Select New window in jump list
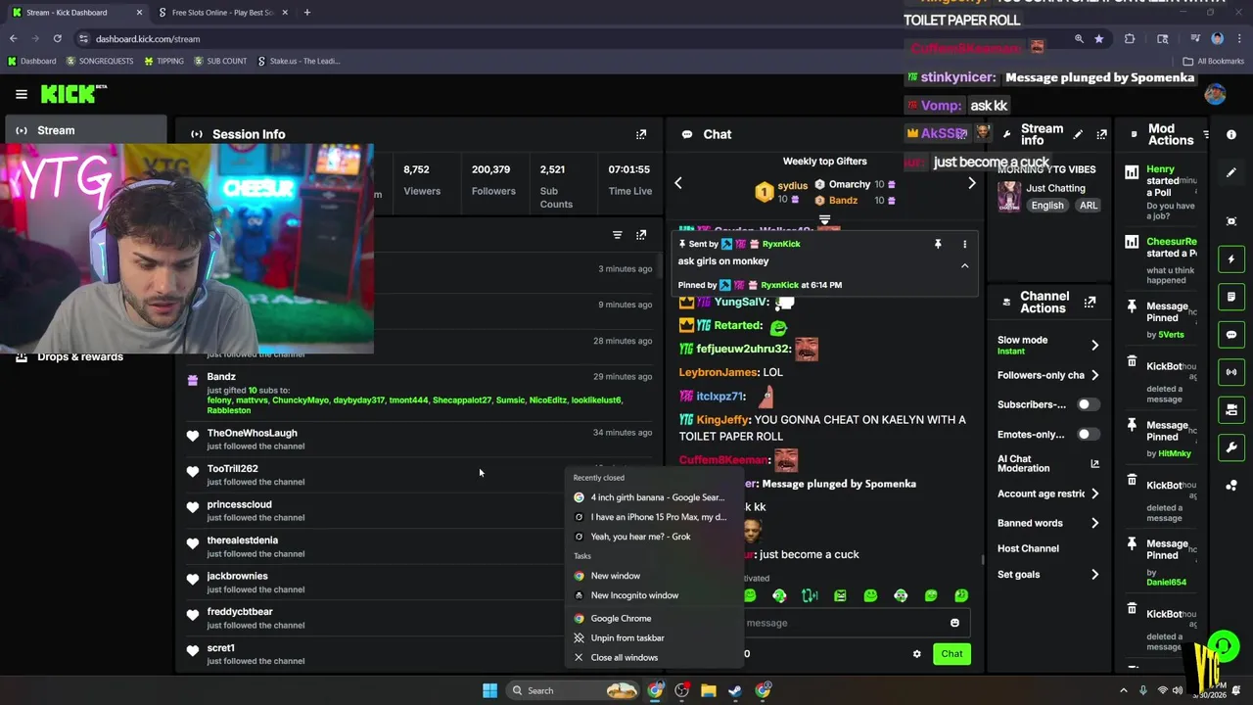 pos(652,576)
